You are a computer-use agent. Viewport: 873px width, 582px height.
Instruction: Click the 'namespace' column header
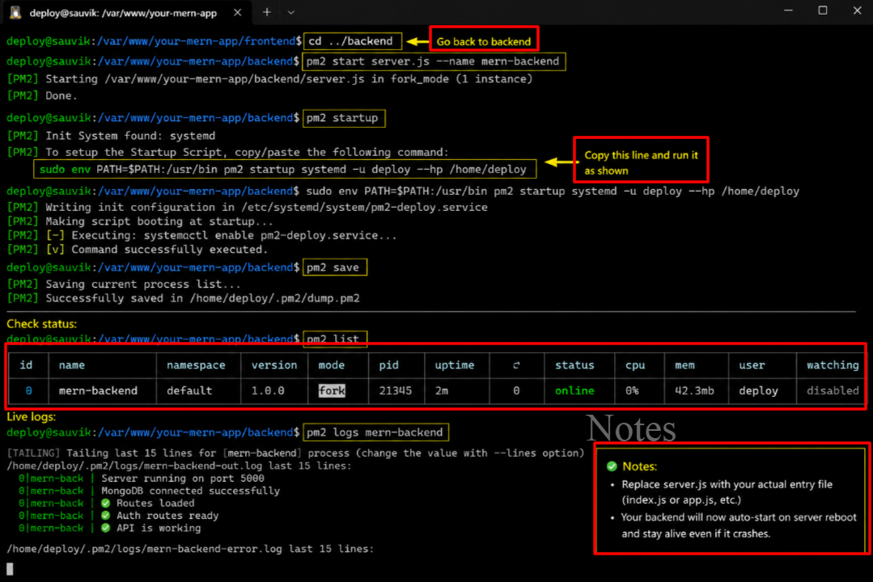[196, 365]
